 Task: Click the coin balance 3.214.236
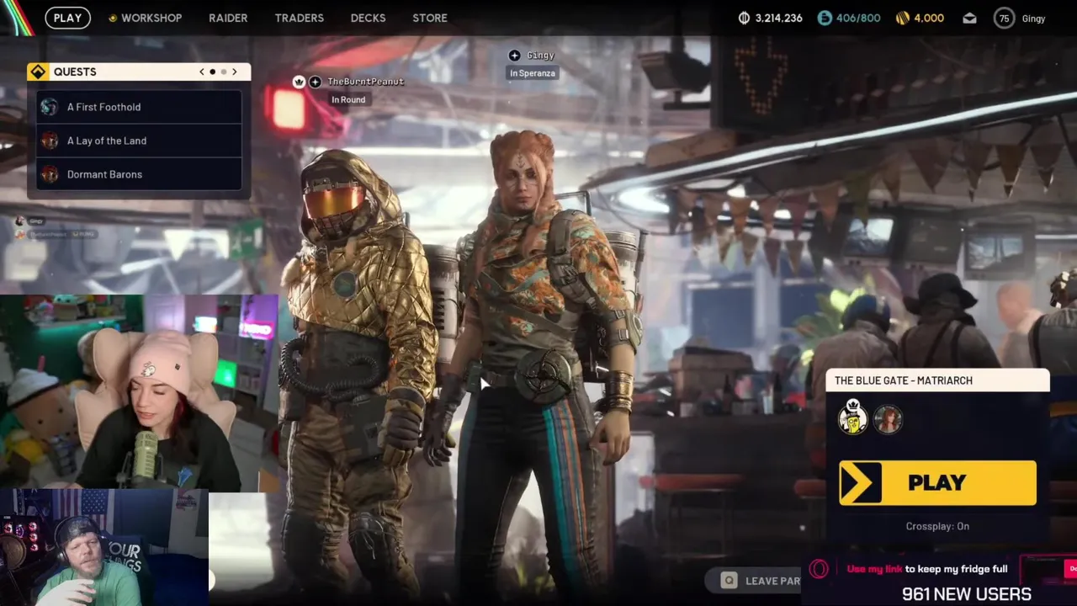point(770,18)
